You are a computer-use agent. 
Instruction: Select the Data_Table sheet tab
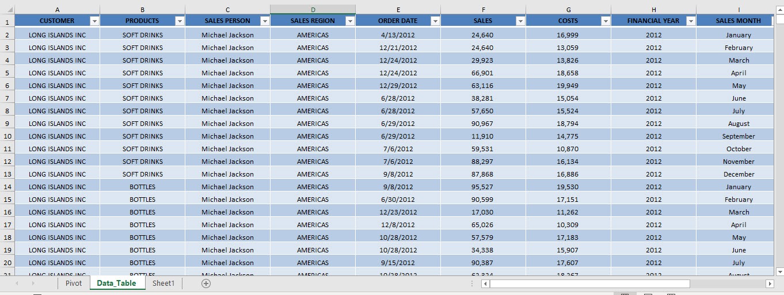(117, 283)
